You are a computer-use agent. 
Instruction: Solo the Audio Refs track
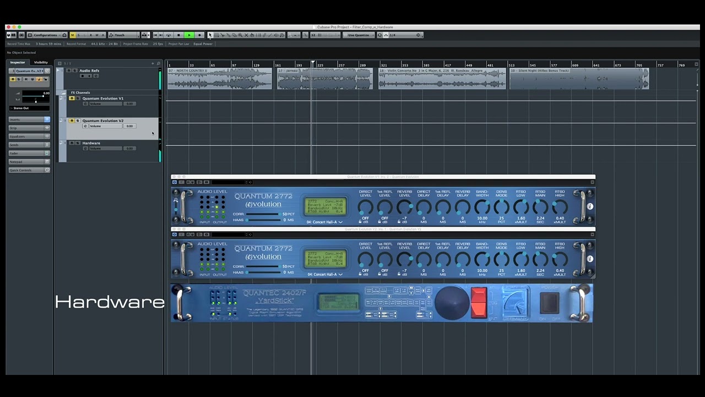(74, 71)
